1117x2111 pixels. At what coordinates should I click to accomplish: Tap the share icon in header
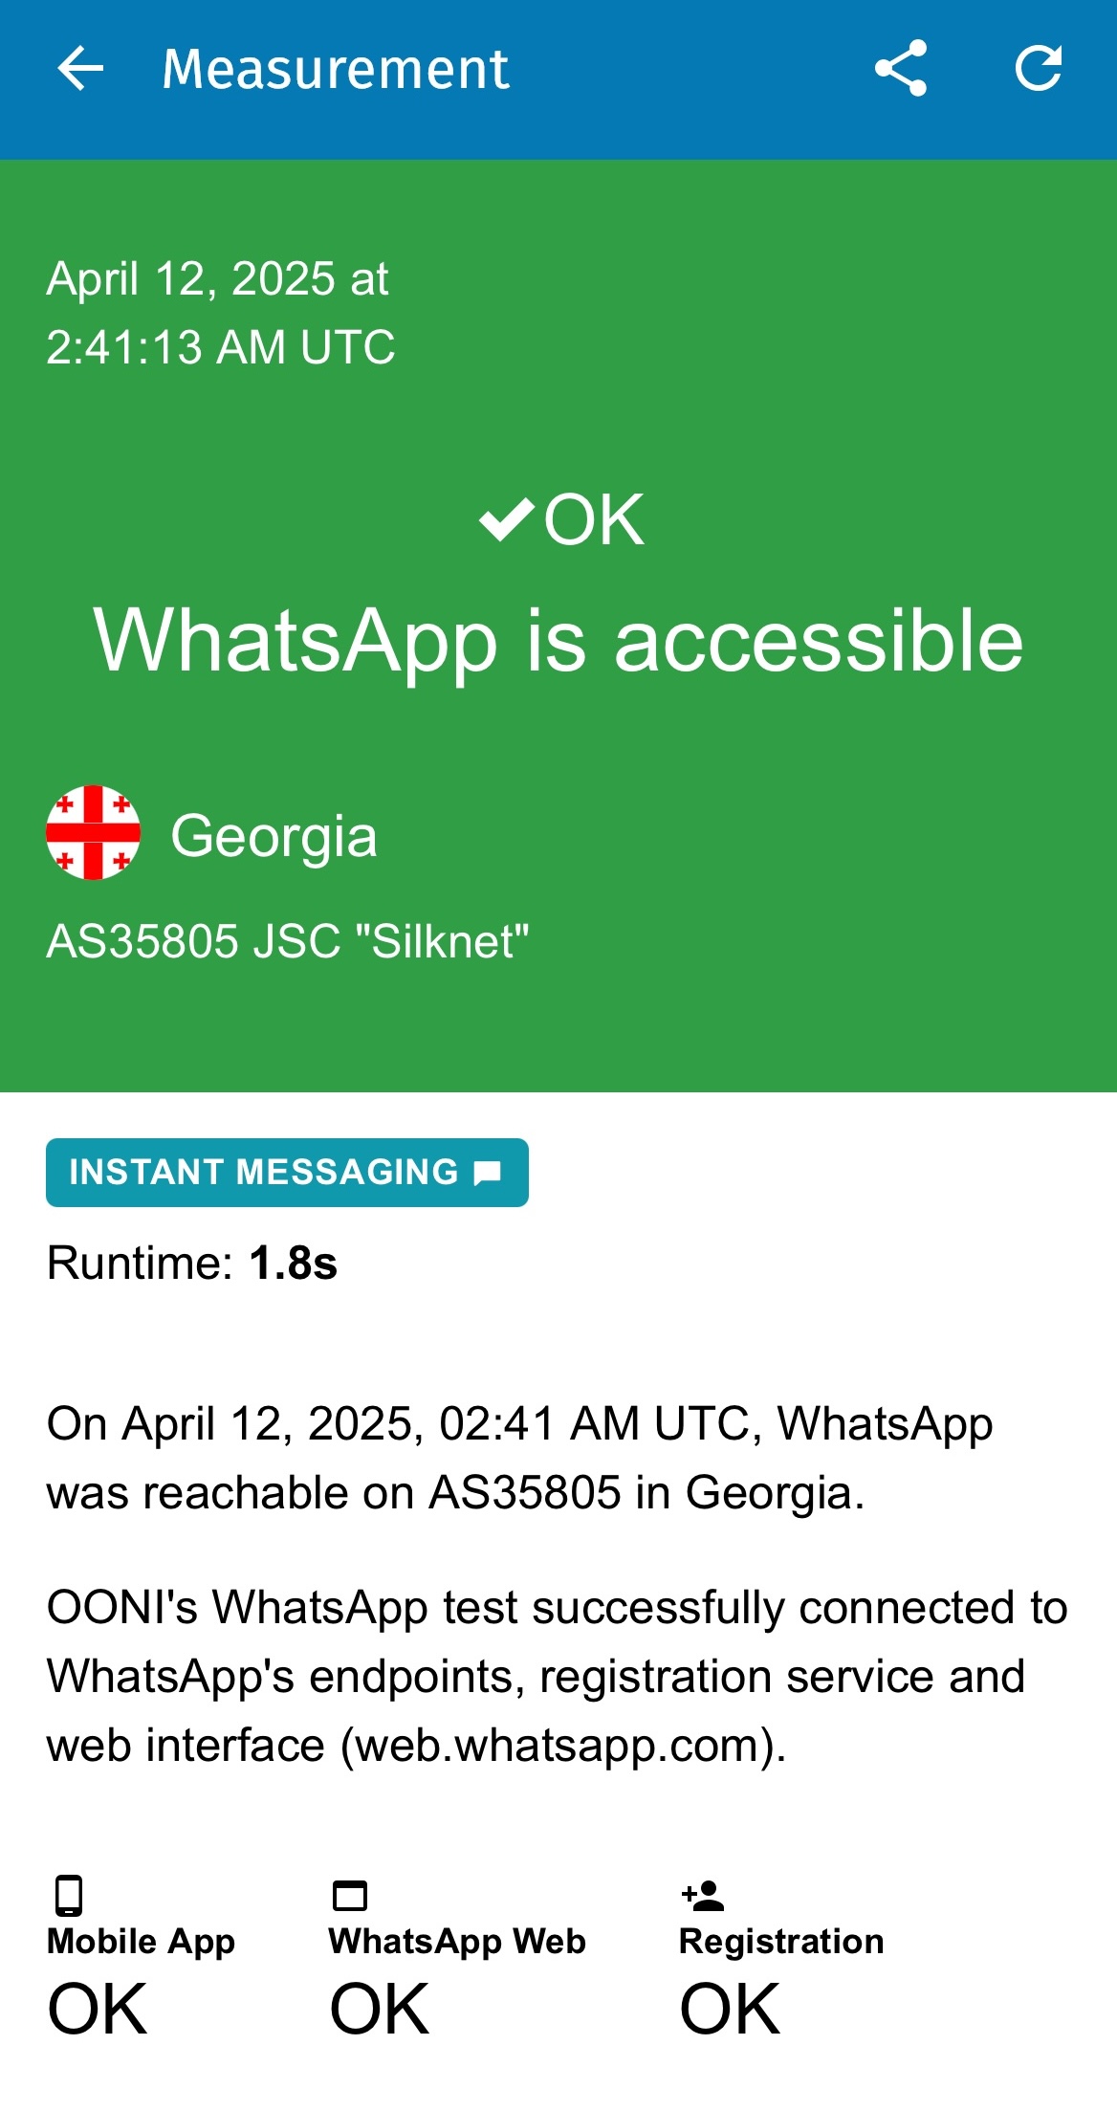(x=901, y=69)
